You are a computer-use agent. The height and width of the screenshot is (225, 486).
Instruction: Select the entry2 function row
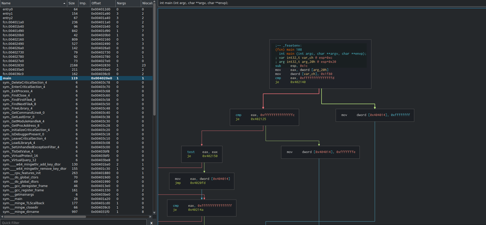click(x=76, y=18)
